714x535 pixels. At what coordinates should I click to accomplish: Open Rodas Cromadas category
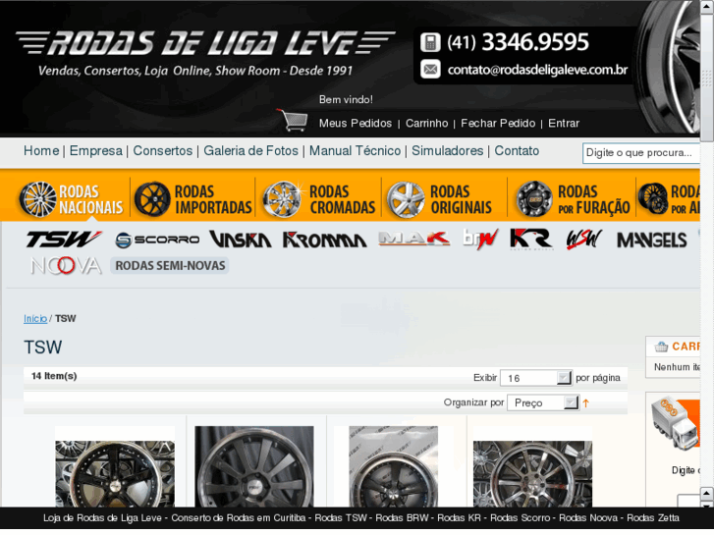click(319, 199)
